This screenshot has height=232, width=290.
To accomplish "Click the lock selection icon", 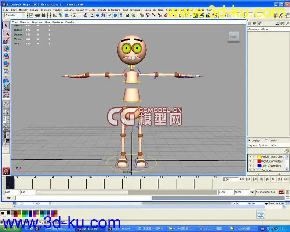I will (127, 15).
